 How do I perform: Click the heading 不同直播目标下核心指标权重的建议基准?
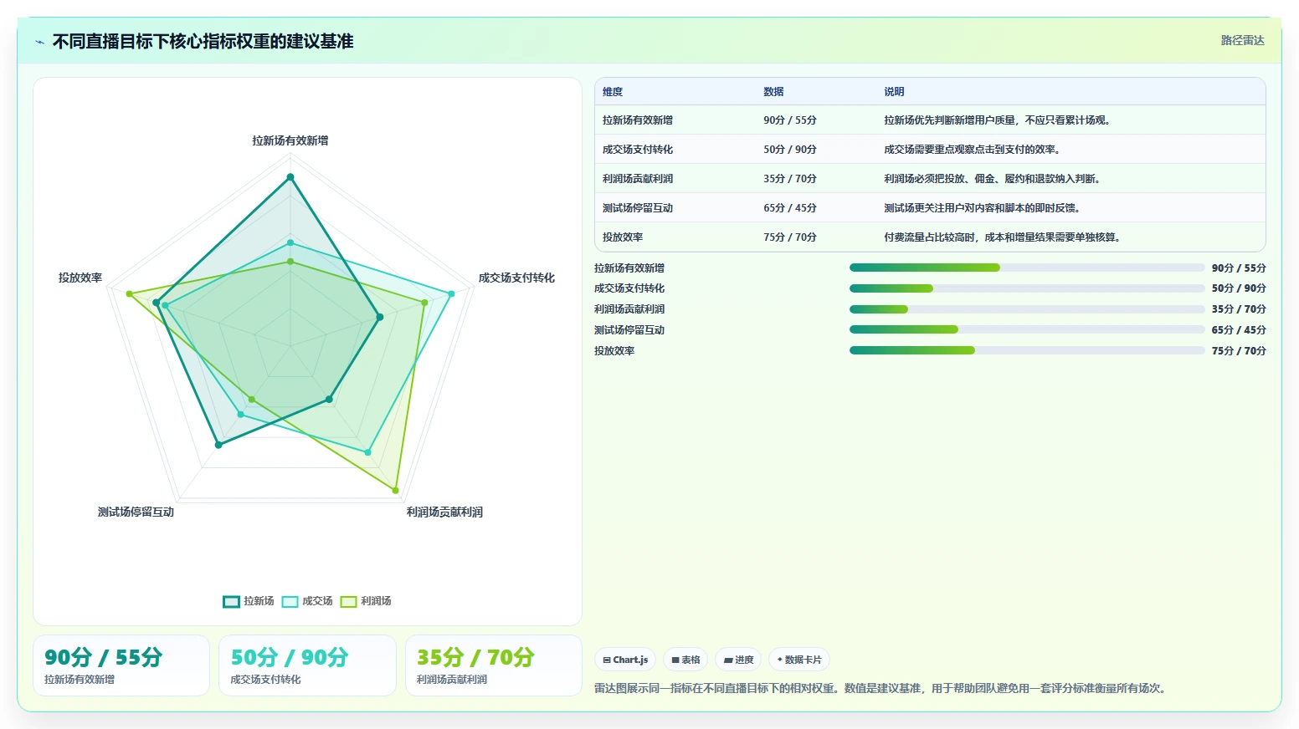point(203,42)
